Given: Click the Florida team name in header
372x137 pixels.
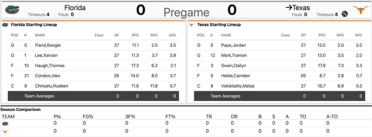Looking at the screenshot, I should [x=75, y=8].
